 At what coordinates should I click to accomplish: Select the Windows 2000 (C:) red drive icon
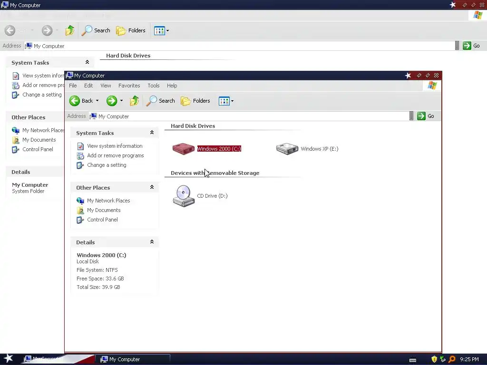point(183,149)
